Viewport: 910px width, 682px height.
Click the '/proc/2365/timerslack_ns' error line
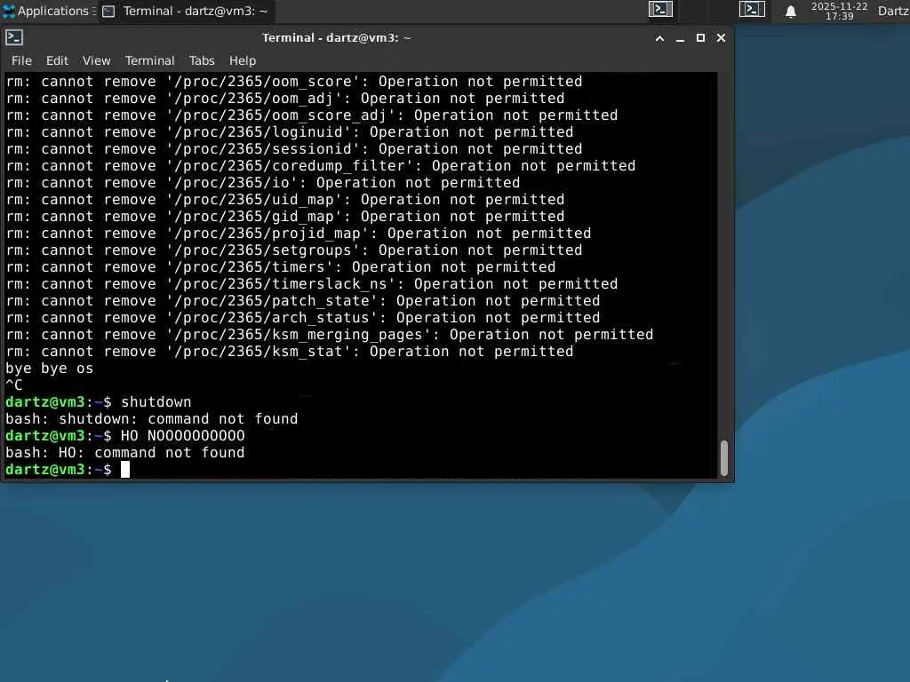coord(312,284)
